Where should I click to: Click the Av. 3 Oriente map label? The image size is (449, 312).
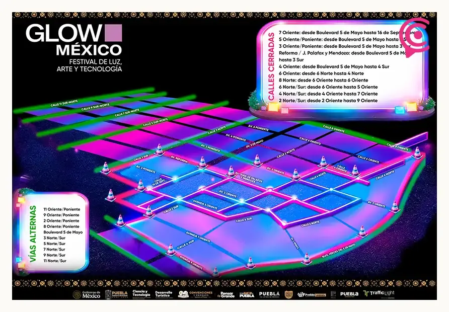228,194
